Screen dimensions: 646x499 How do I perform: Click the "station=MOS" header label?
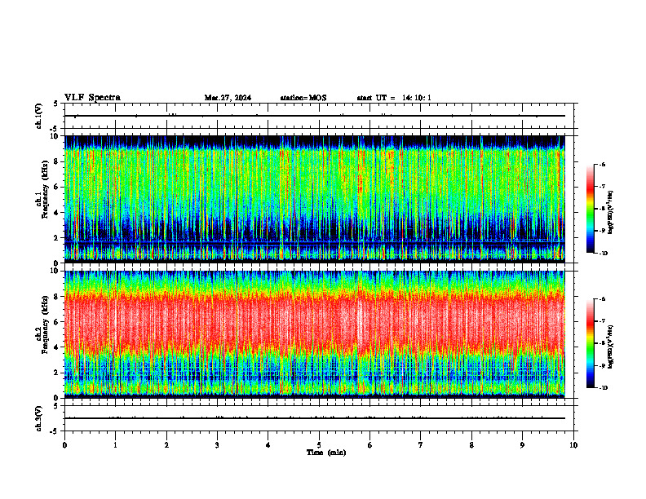303,98
